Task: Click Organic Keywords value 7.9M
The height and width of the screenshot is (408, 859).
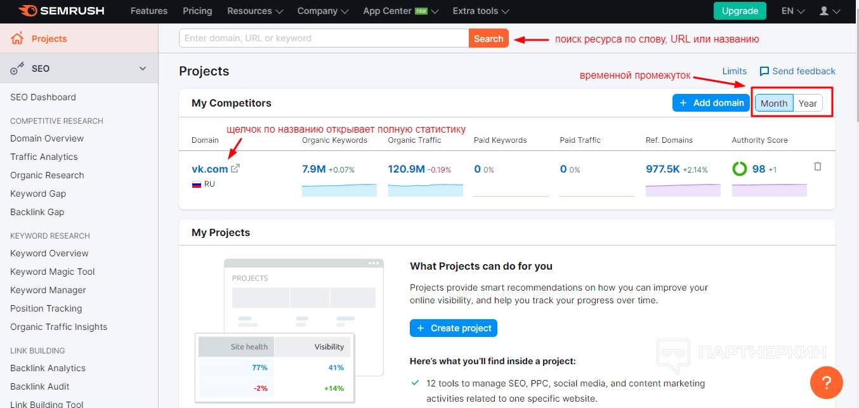Action: click(x=314, y=169)
